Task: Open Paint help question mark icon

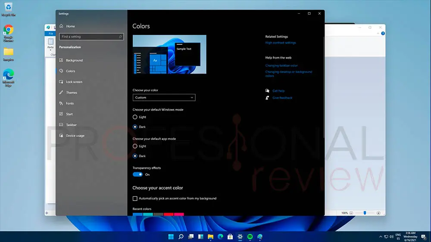Action: point(383,34)
